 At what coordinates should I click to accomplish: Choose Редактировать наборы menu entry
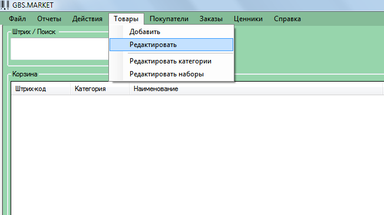(171, 74)
